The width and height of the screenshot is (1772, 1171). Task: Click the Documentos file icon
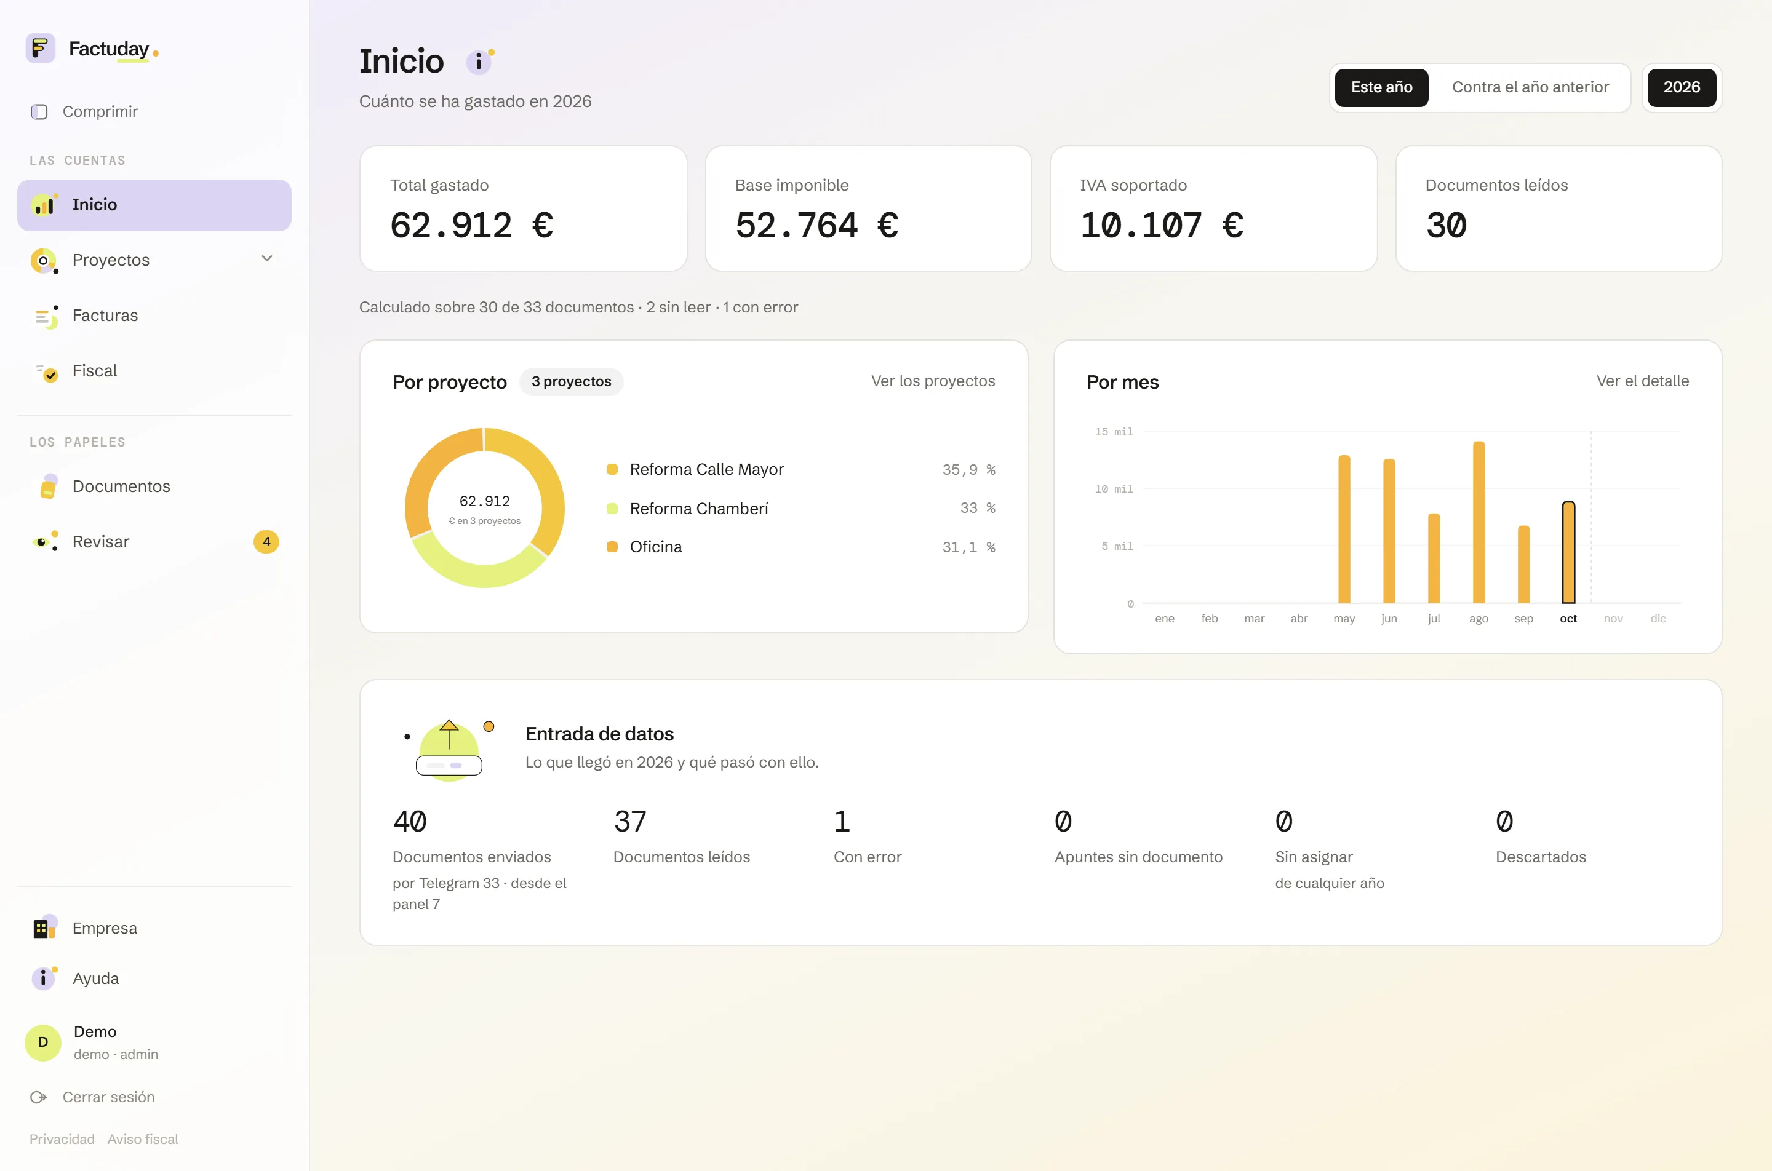pos(49,486)
